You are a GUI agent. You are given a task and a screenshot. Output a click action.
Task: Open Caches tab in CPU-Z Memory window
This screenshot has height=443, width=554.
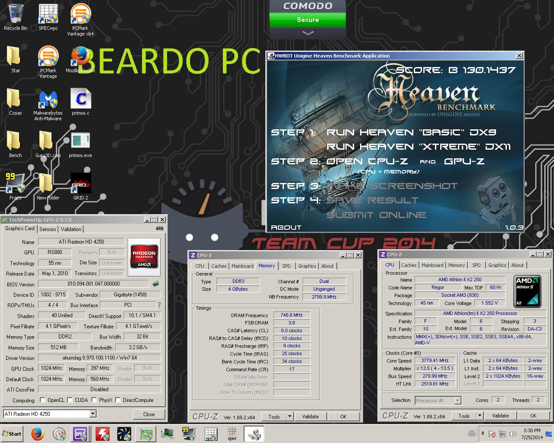point(219,266)
